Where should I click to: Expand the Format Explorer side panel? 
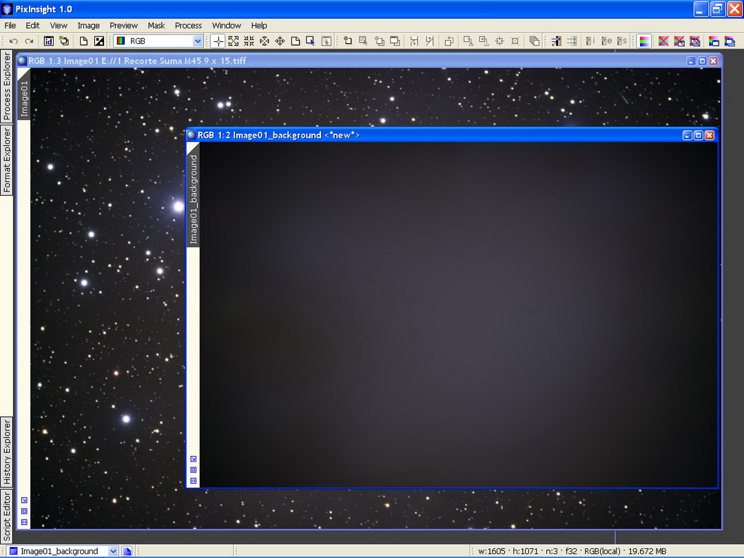click(x=7, y=160)
